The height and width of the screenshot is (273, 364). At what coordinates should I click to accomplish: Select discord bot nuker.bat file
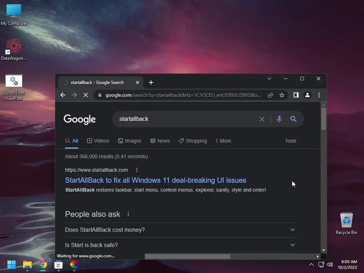click(14, 88)
